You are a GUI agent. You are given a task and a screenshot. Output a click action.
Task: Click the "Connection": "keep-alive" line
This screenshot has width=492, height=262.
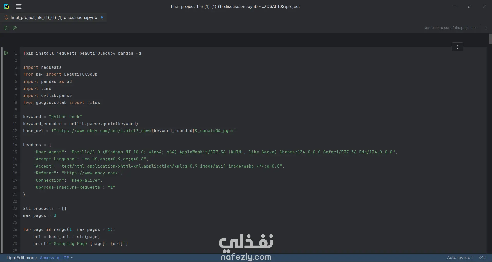click(x=68, y=180)
